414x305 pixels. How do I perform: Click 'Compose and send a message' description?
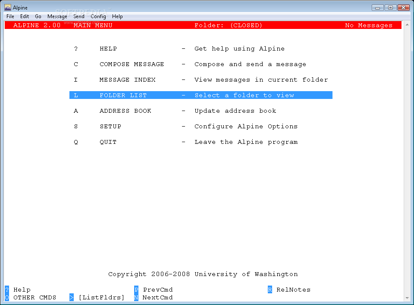click(x=250, y=64)
